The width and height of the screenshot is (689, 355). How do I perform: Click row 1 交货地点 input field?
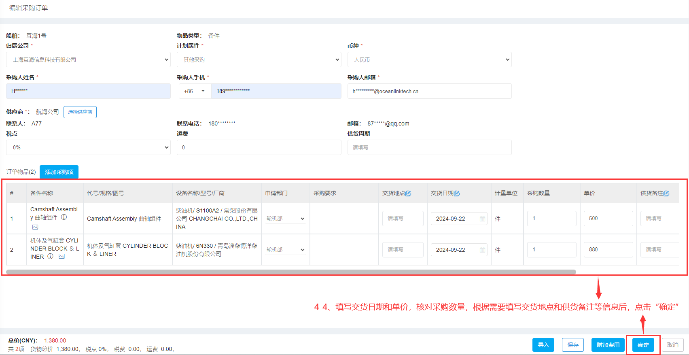[403, 219]
